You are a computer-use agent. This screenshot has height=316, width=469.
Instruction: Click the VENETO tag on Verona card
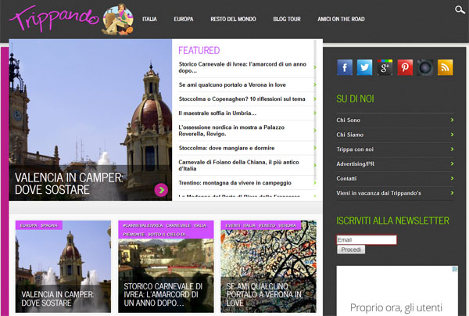(267, 225)
